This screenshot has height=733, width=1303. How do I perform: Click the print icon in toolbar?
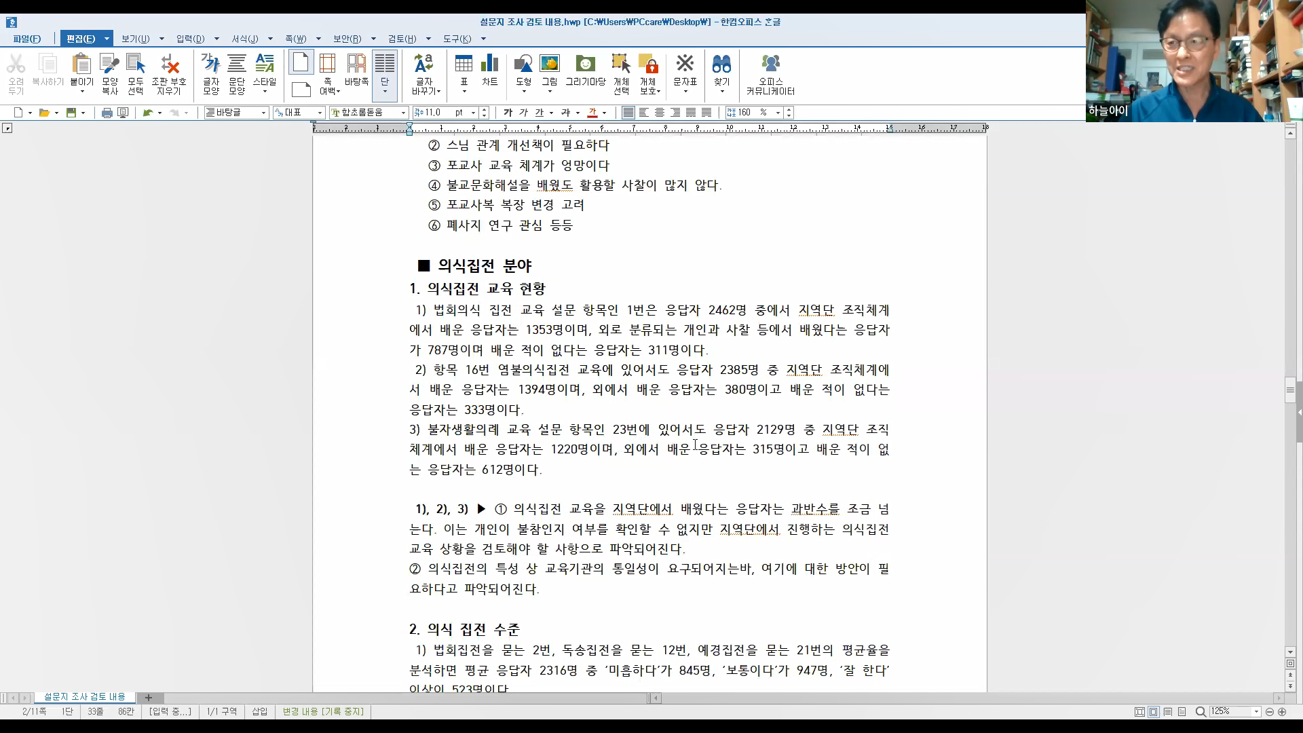[x=107, y=113]
